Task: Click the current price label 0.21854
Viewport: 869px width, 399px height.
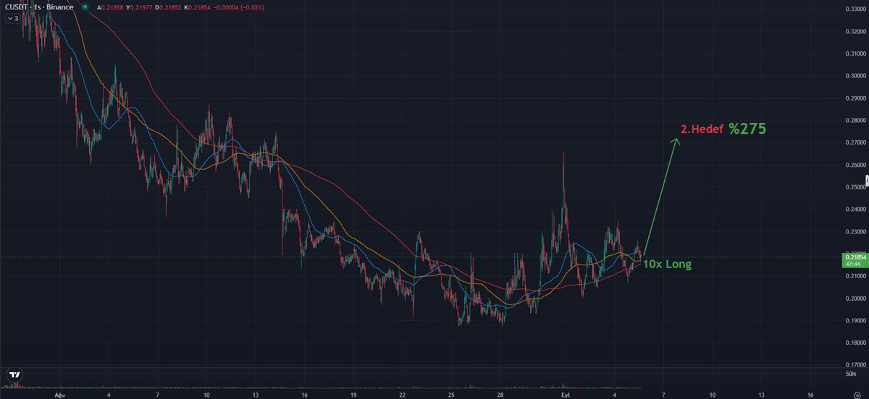Action: click(855, 257)
